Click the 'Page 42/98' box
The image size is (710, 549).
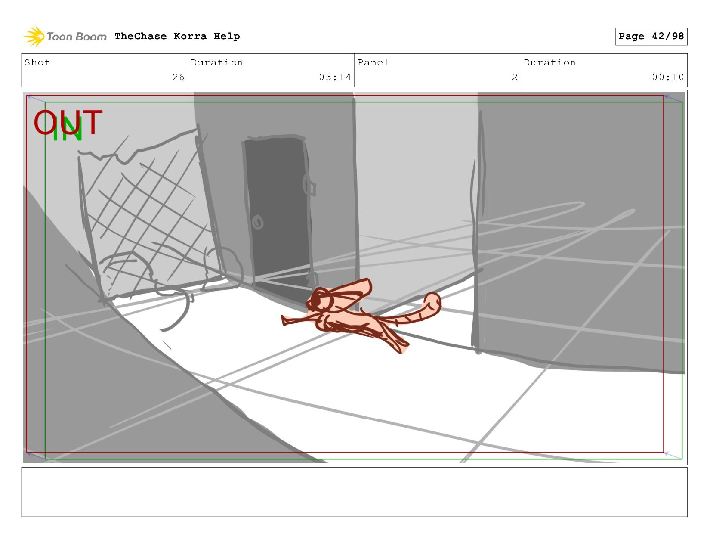[x=651, y=36]
